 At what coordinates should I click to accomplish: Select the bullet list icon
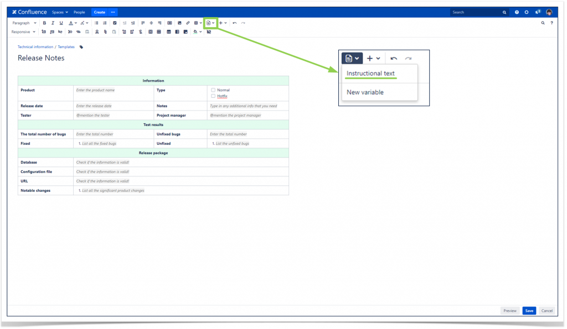[97, 23]
